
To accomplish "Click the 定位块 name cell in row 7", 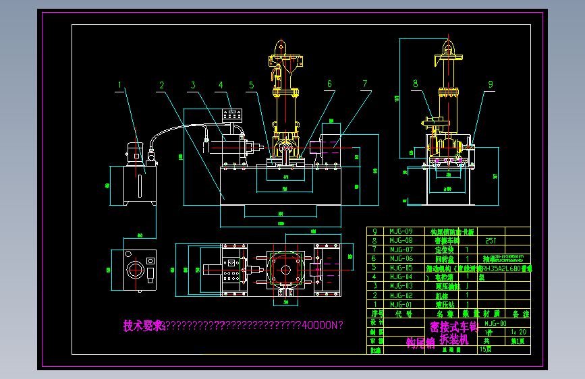I will [445, 250].
